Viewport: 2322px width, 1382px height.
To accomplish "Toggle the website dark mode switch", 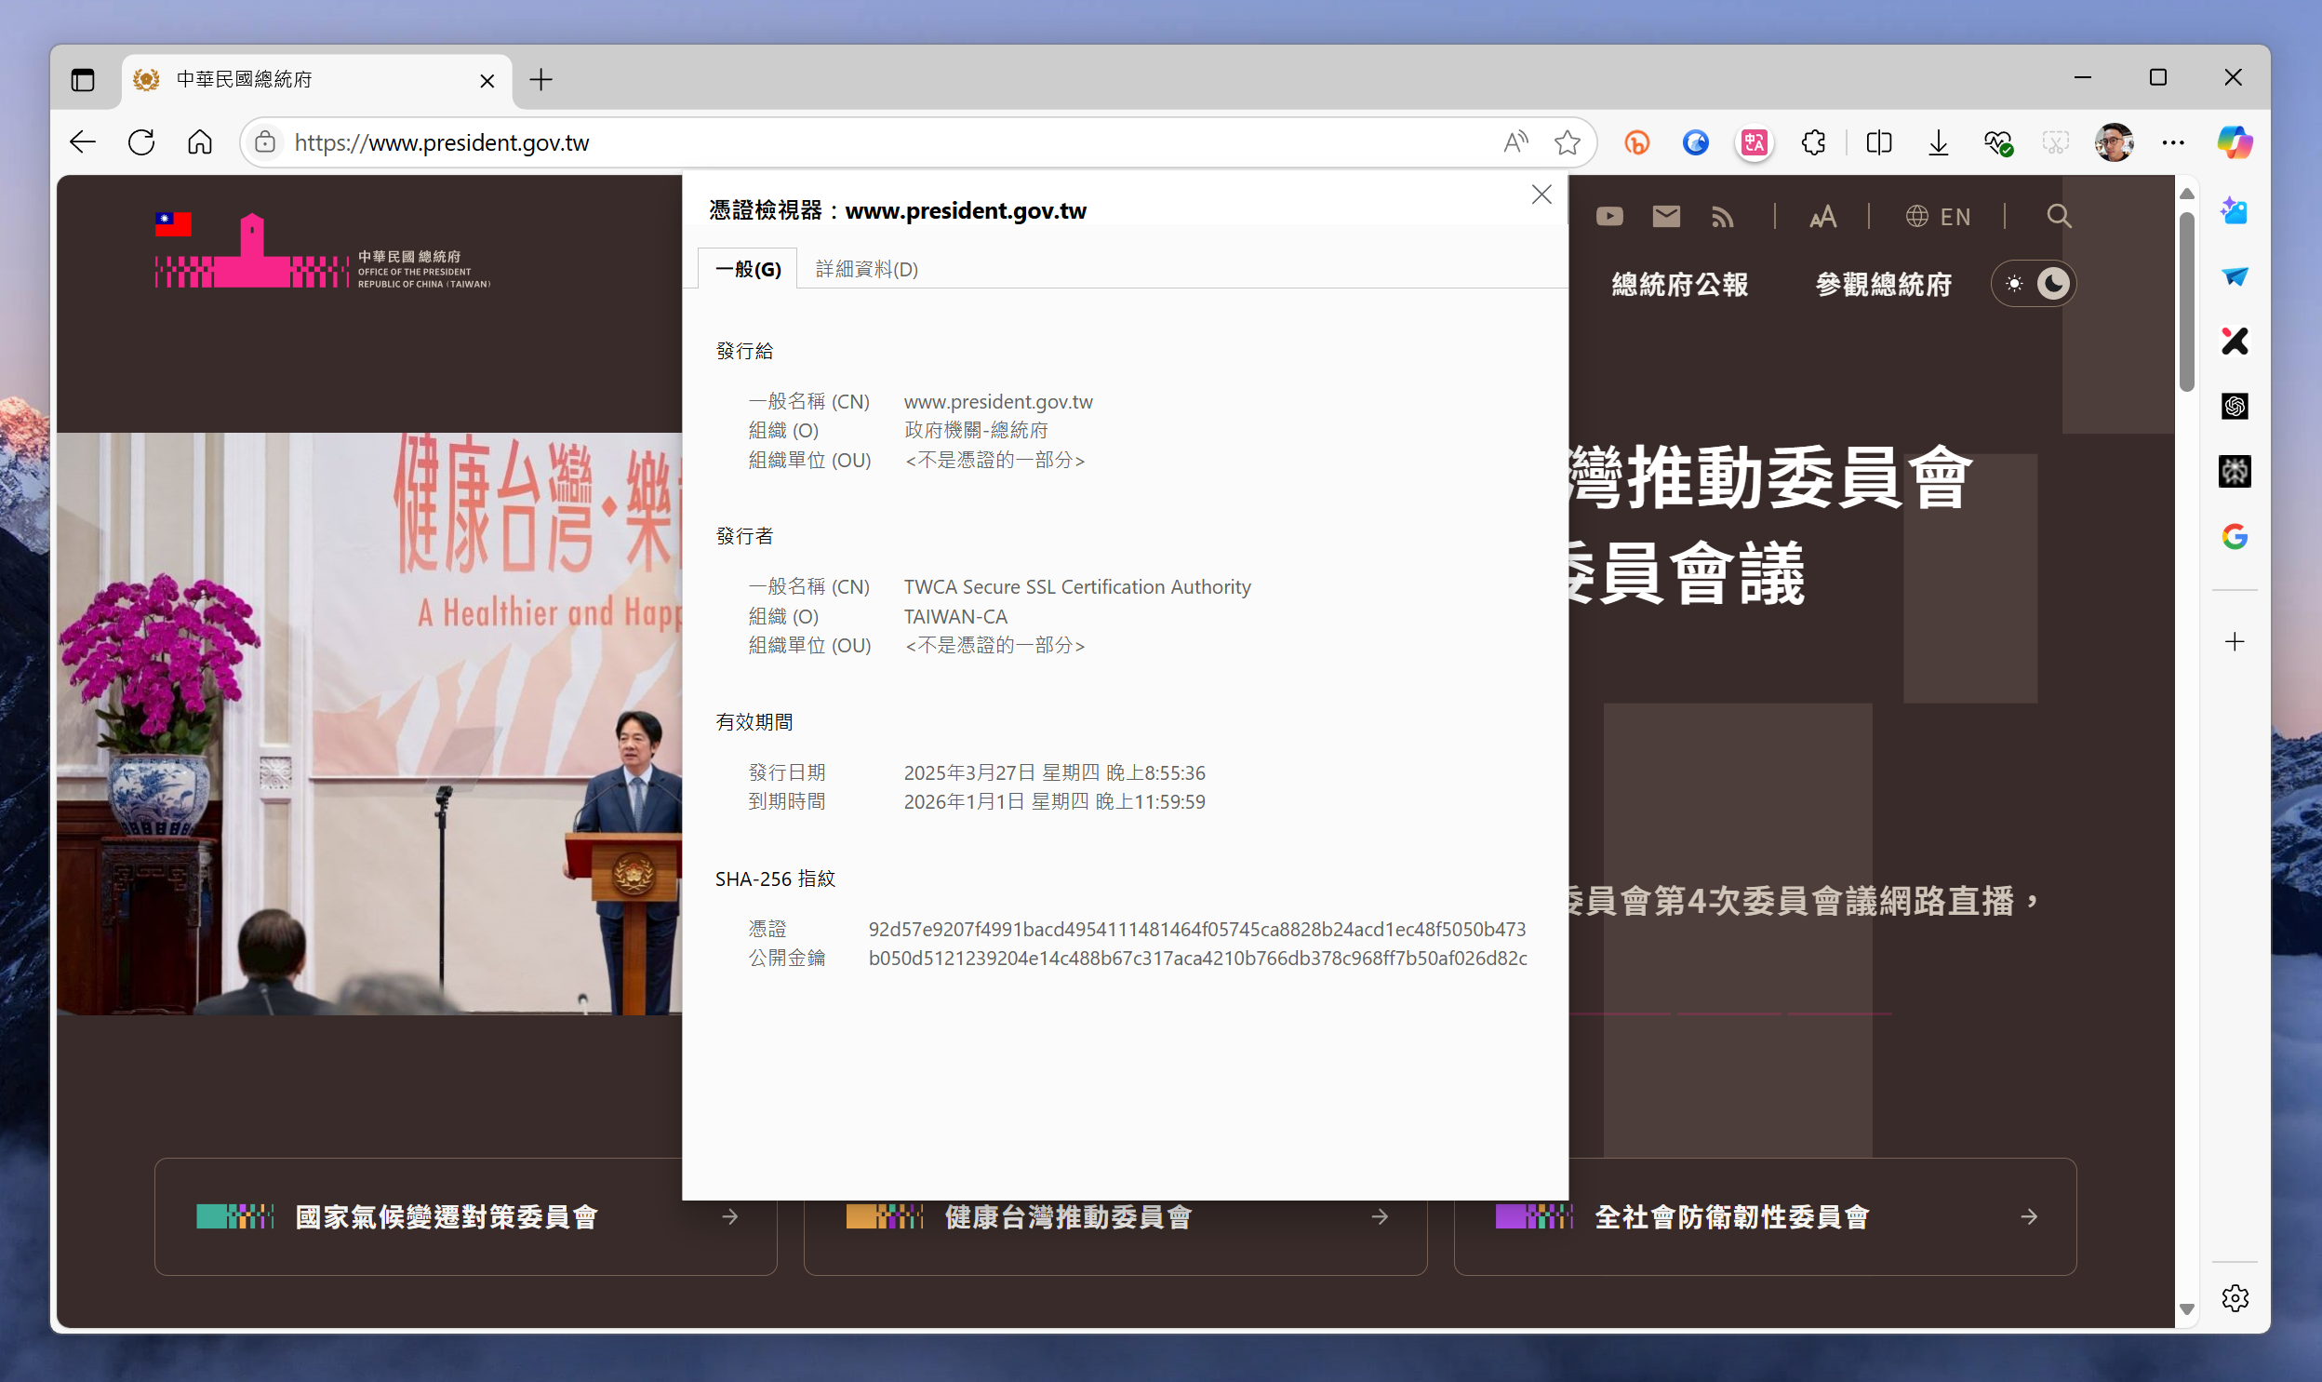I will click(x=2034, y=283).
